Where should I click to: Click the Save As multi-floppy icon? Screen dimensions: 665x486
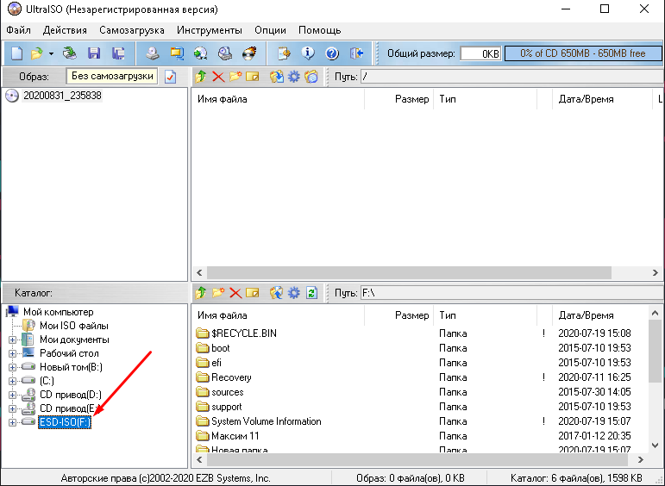tap(118, 53)
